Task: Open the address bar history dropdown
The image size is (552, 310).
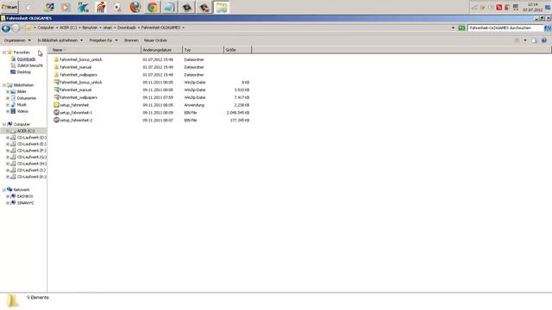Action: [x=453, y=28]
